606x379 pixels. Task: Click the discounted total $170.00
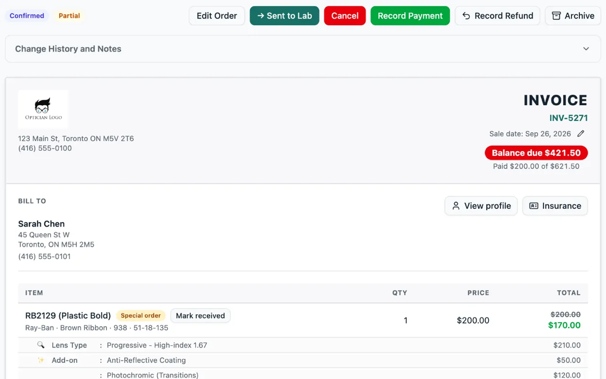pyautogui.click(x=564, y=325)
